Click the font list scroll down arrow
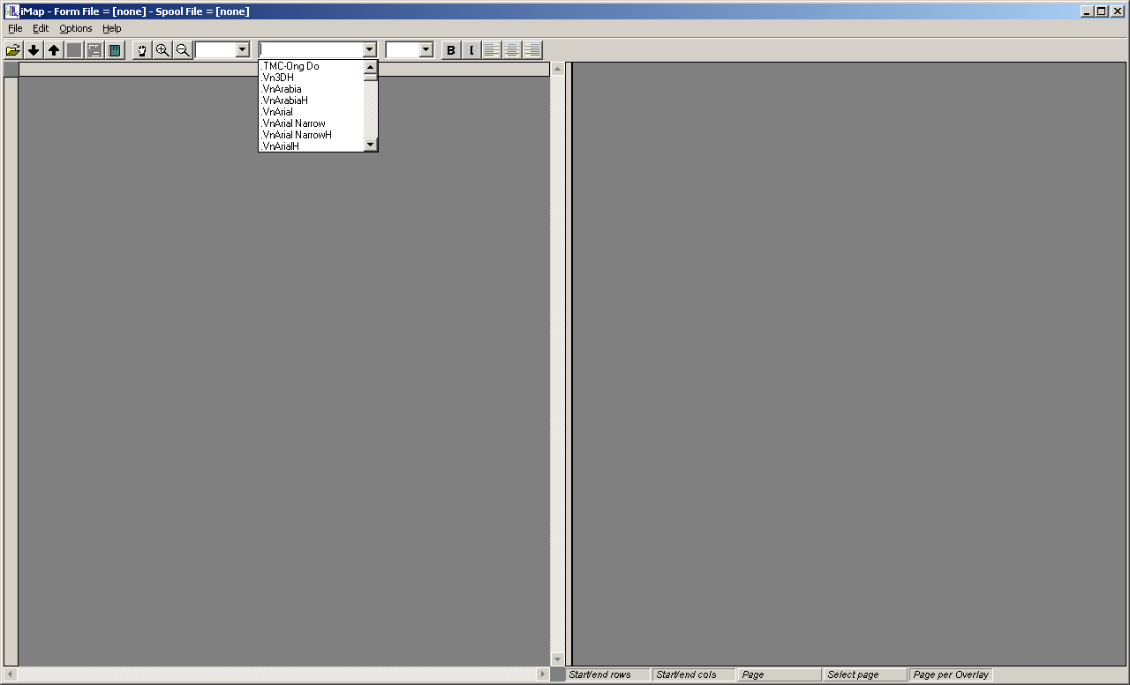 pos(371,145)
